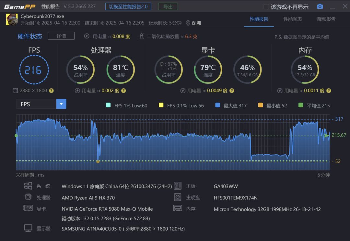Click the help icon beside 0.0049 度
350x241 pixels.
click(232, 91)
